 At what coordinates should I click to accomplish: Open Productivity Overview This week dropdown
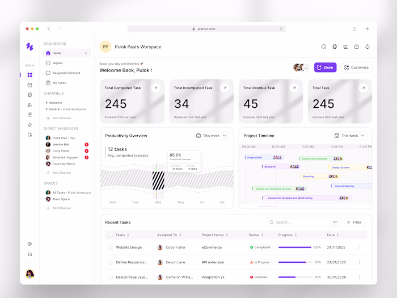click(211, 136)
